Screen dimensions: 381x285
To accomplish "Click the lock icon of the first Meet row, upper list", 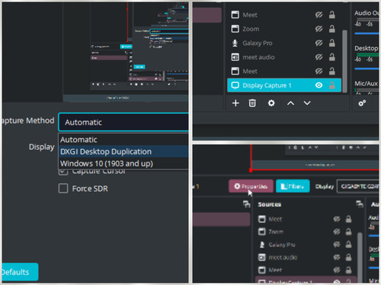I will (332, 14).
